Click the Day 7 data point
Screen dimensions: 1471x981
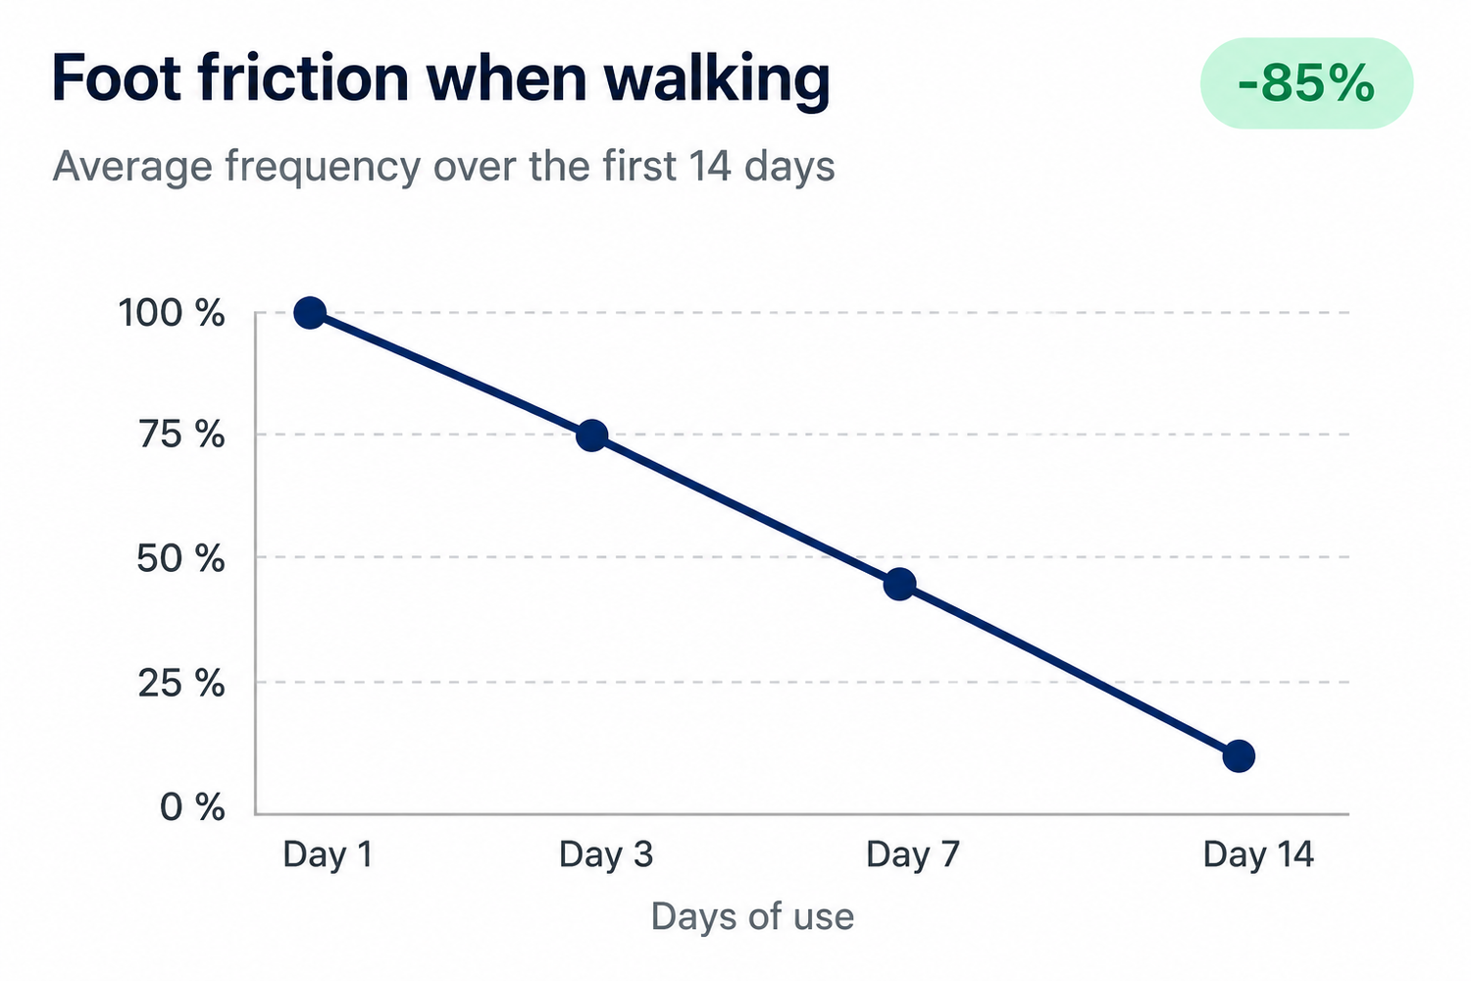click(899, 585)
